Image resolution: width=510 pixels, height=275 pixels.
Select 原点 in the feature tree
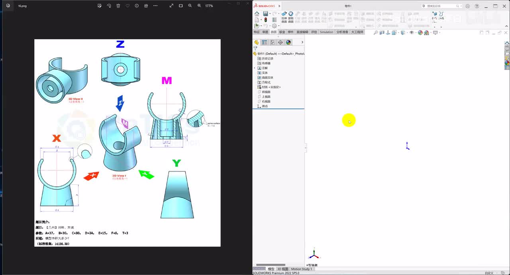point(263,106)
